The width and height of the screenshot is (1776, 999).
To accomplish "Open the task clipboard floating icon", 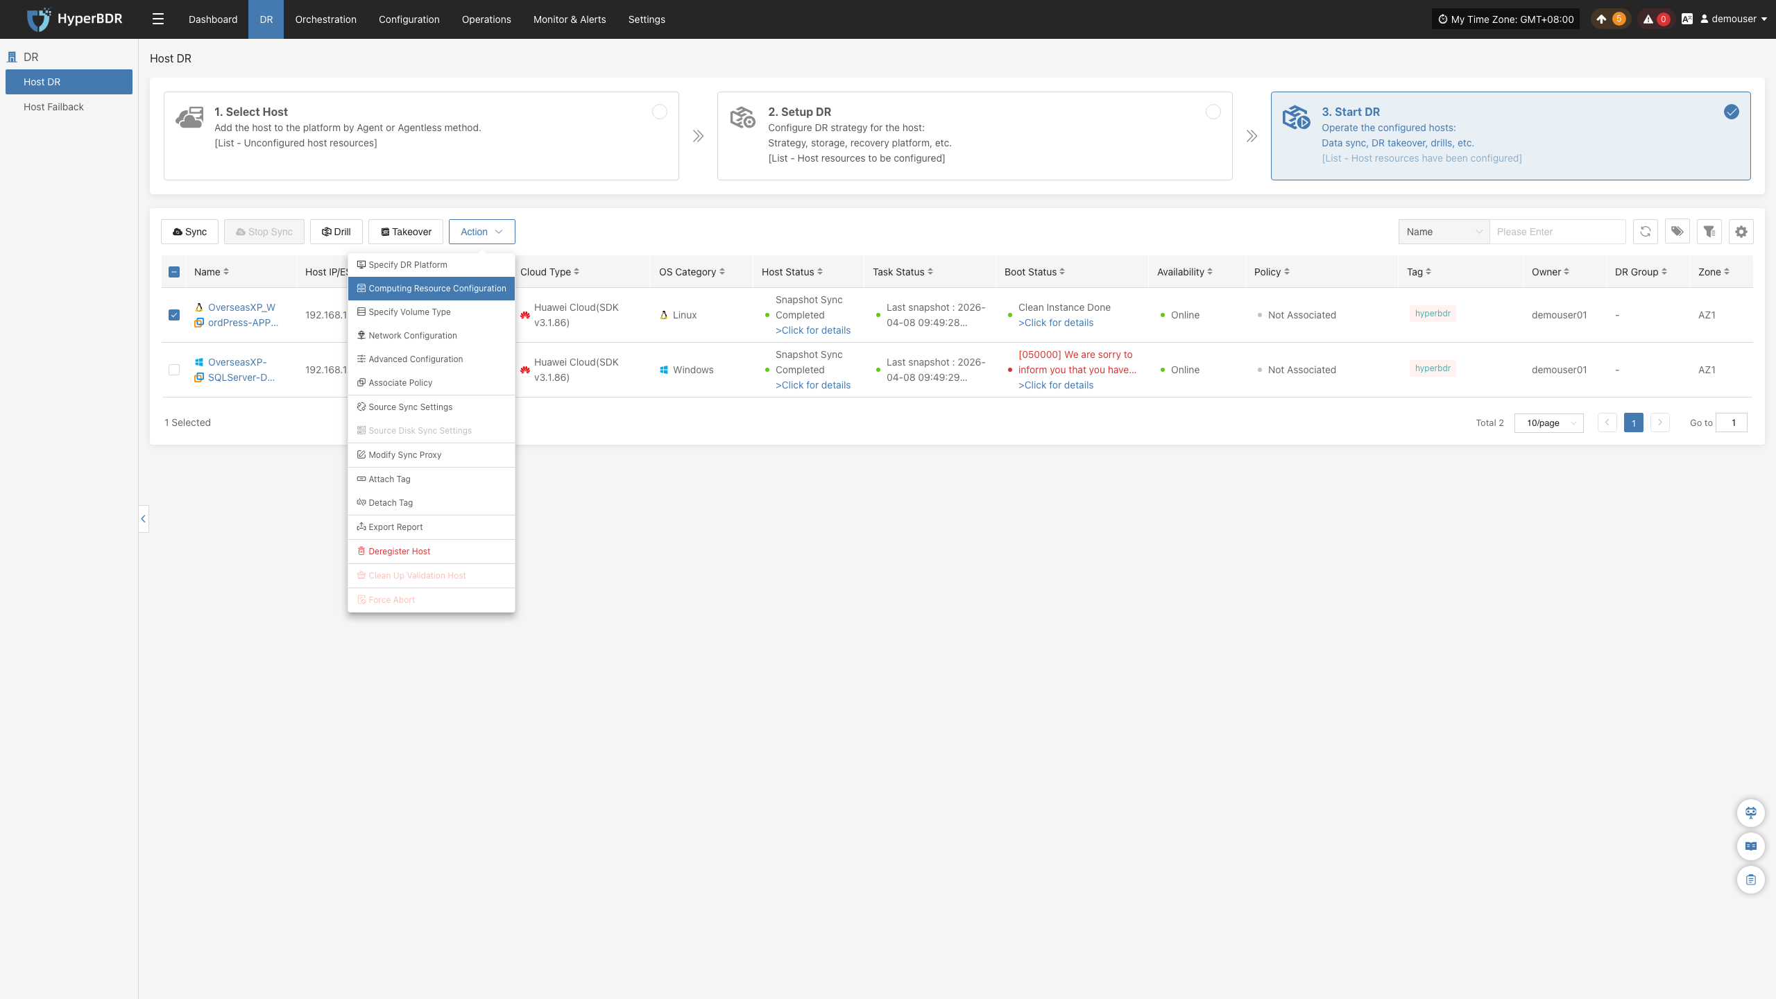I will 1751,880.
